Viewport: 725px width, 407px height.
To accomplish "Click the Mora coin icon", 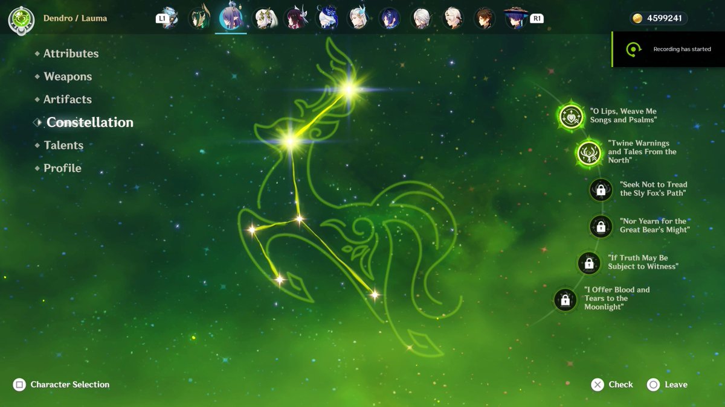I will pos(637,19).
